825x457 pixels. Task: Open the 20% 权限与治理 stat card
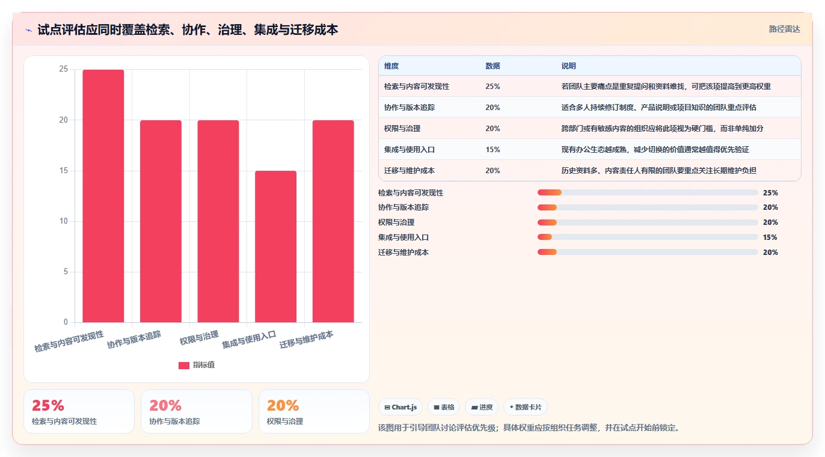tap(314, 411)
